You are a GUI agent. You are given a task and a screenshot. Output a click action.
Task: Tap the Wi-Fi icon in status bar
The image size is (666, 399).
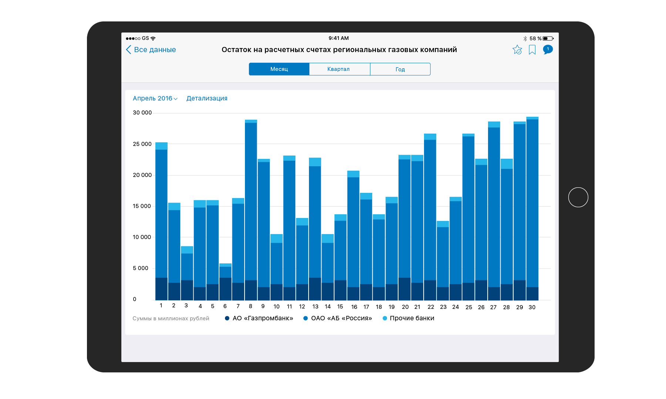coord(153,38)
